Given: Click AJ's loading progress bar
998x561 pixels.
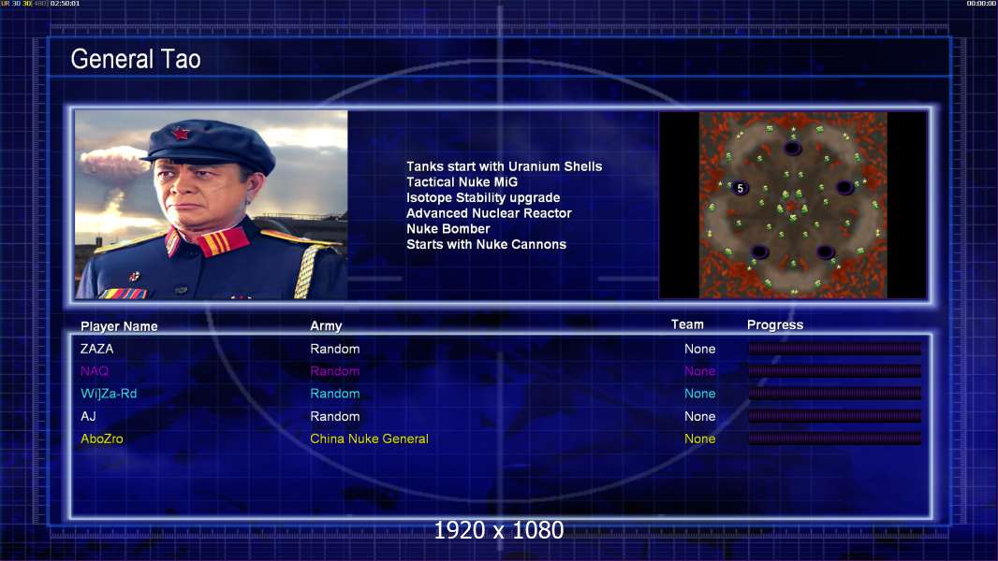Looking at the screenshot, I should pyautogui.click(x=834, y=416).
